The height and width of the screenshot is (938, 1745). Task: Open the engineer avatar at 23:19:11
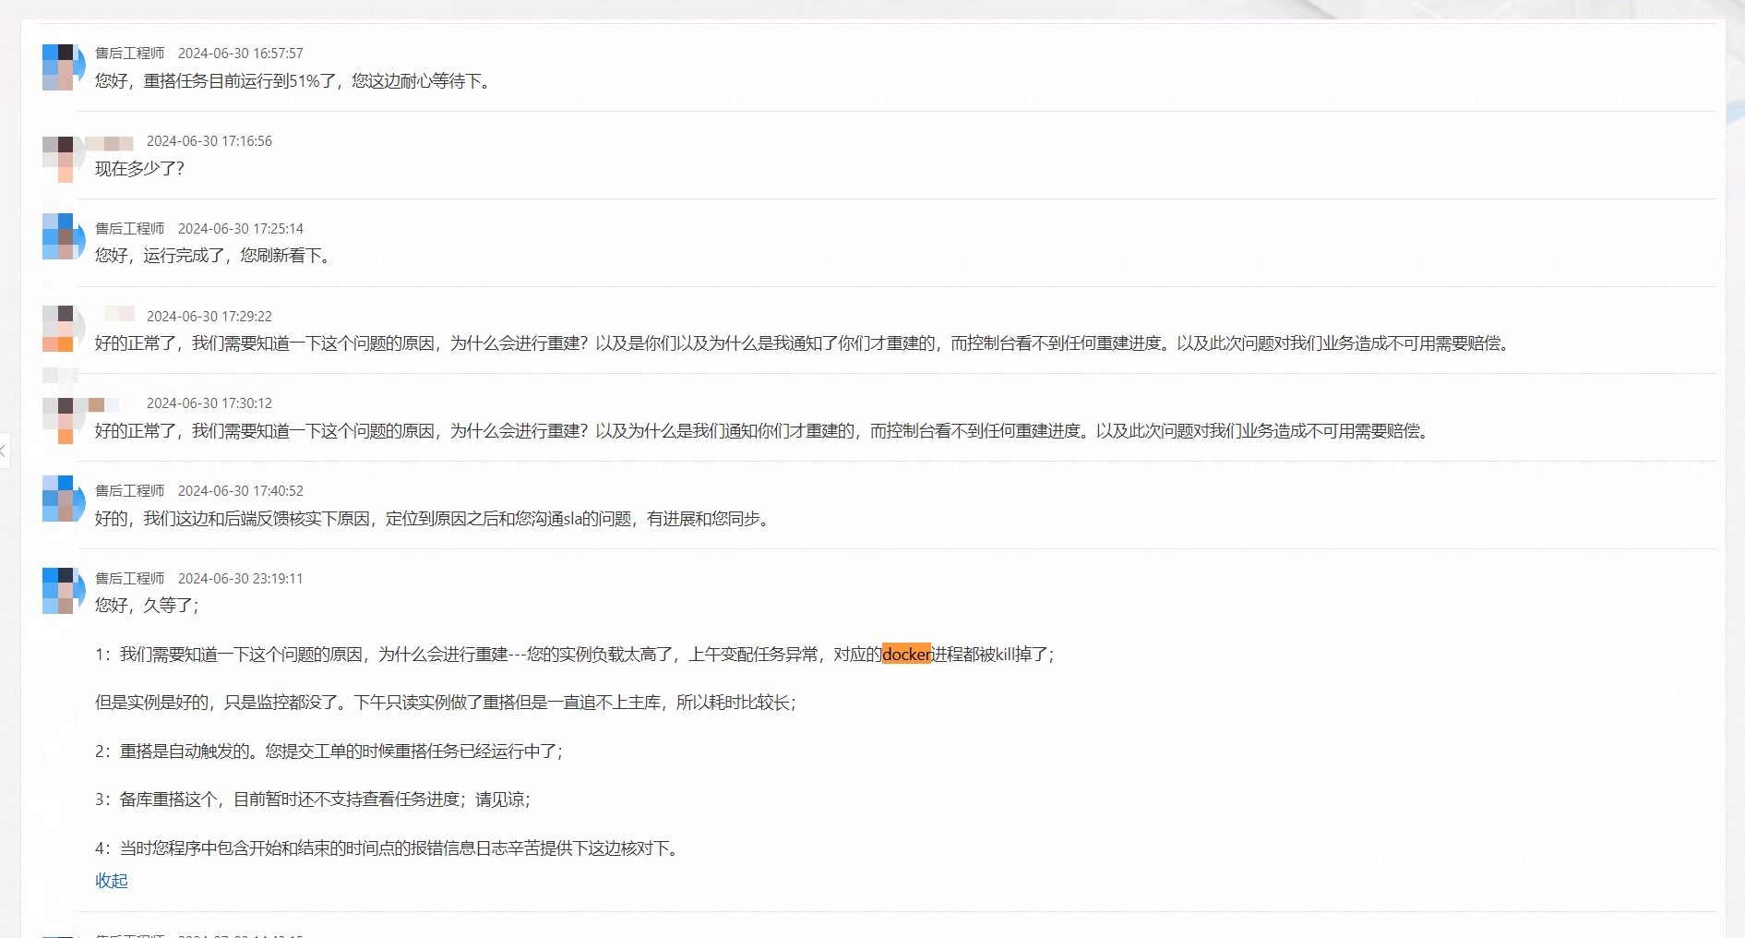63,591
